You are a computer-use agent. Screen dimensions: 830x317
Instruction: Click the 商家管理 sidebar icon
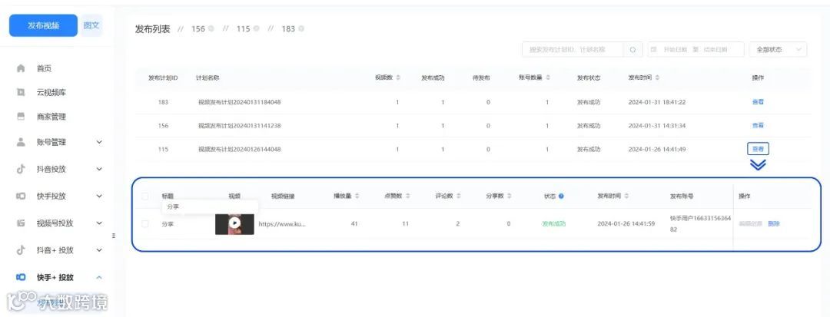21,117
